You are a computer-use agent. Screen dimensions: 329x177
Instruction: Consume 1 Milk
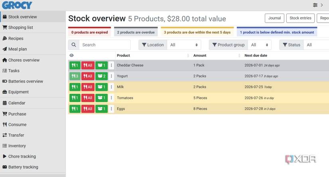[x=75, y=87]
